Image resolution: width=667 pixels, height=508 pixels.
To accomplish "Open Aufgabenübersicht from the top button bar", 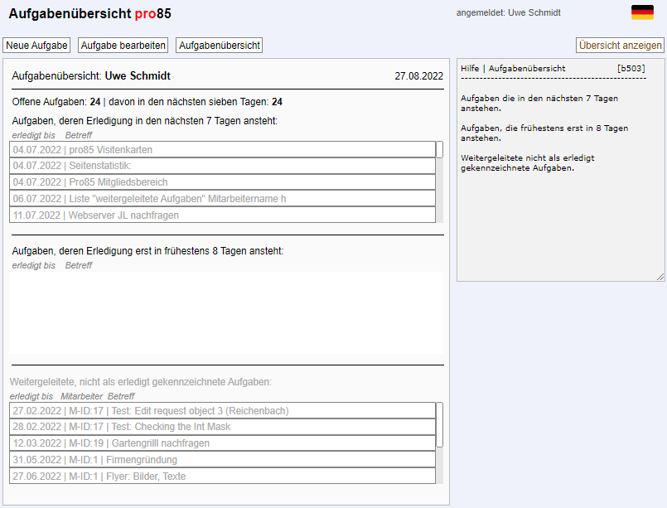I will tap(220, 46).
